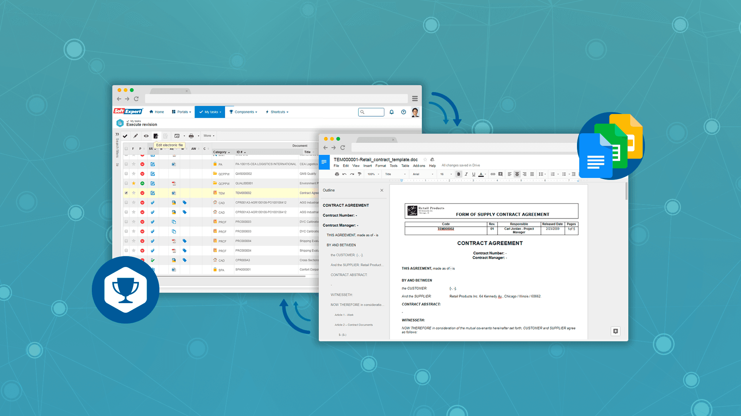The image size is (741, 416).
Task: Toggle Bold formatting in Docs toolbar
Action: tap(458, 174)
